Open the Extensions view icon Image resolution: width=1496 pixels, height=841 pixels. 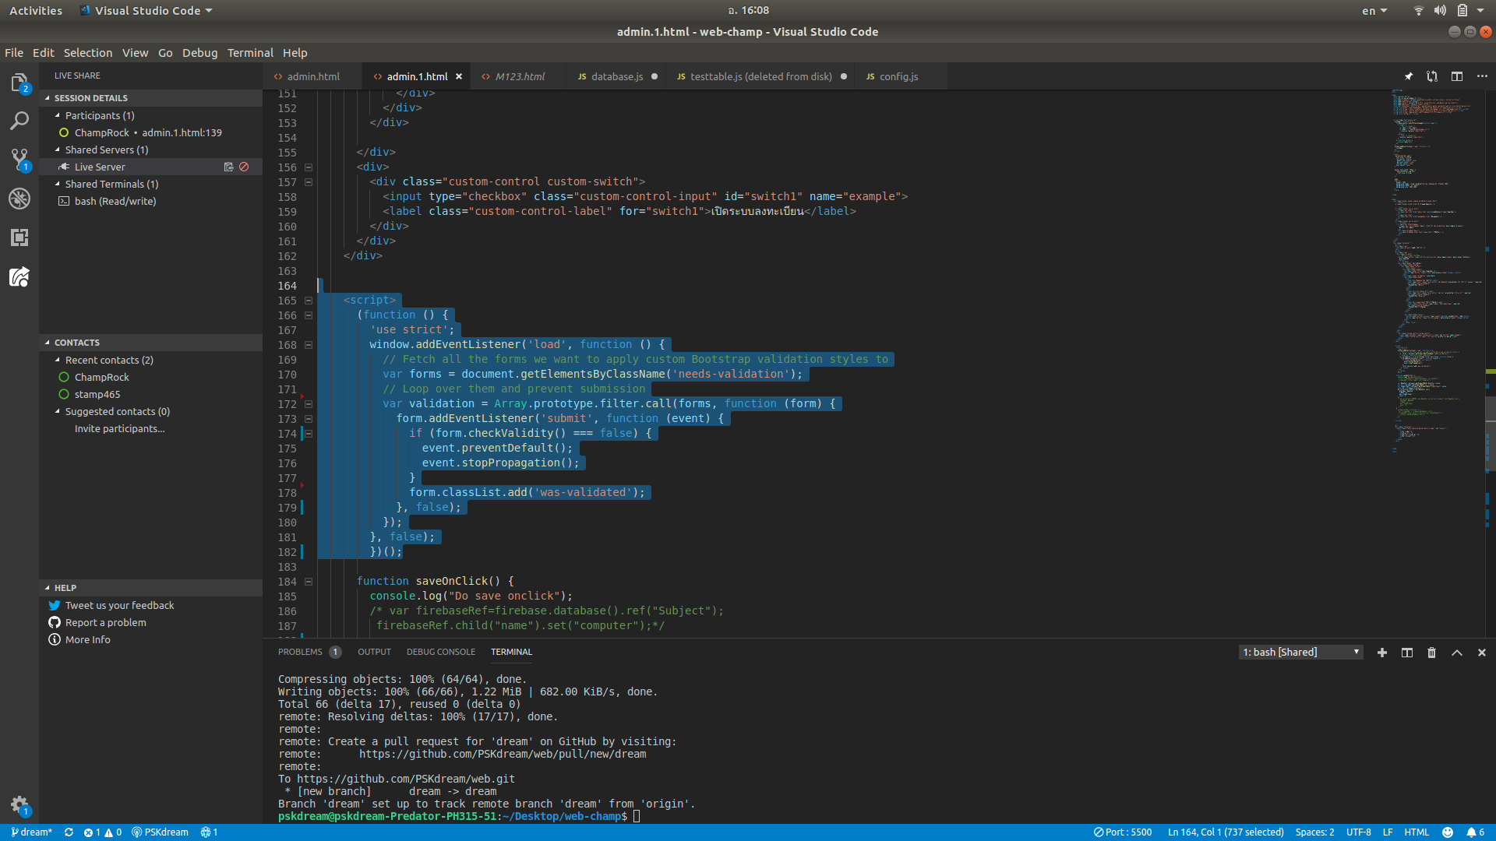(19, 237)
